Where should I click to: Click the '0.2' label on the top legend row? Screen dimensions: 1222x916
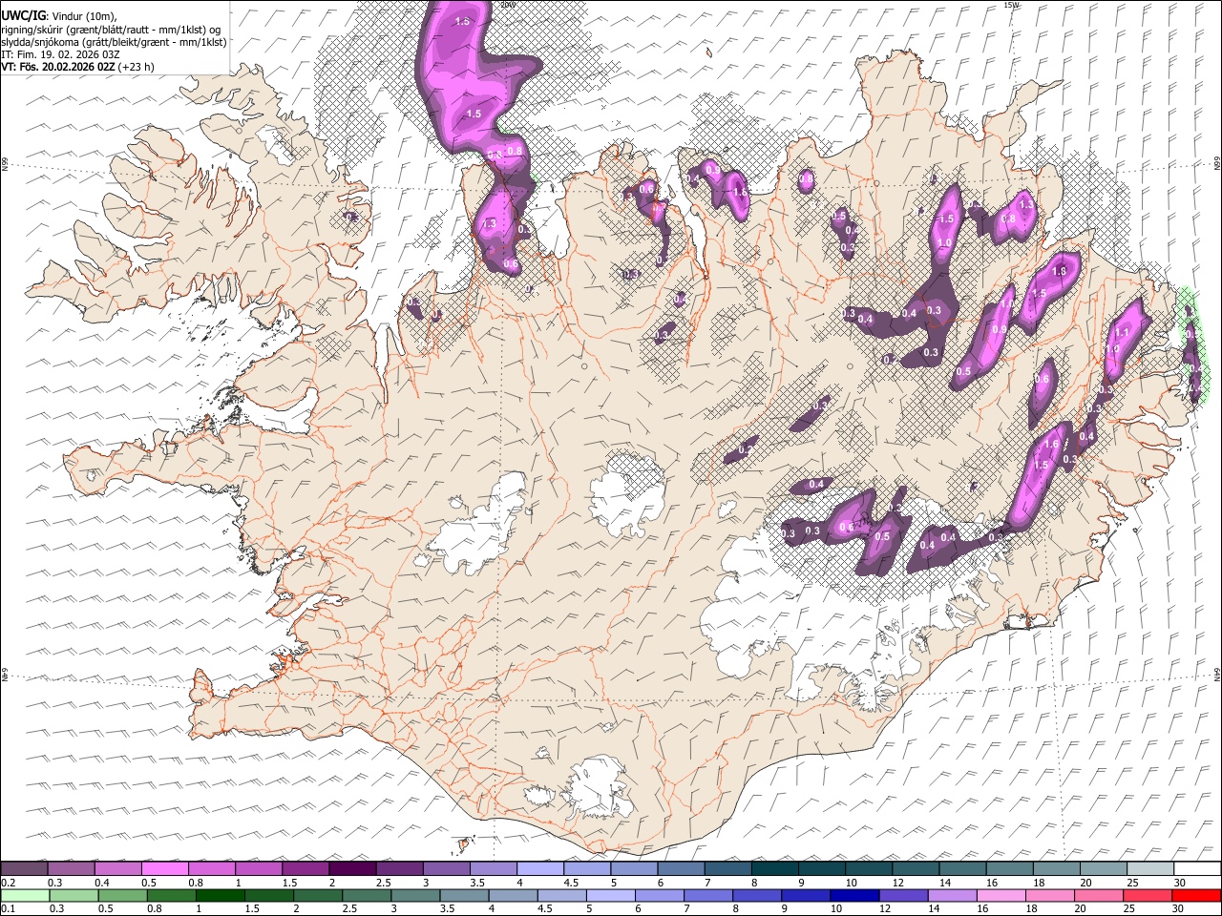click(x=7, y=882)
